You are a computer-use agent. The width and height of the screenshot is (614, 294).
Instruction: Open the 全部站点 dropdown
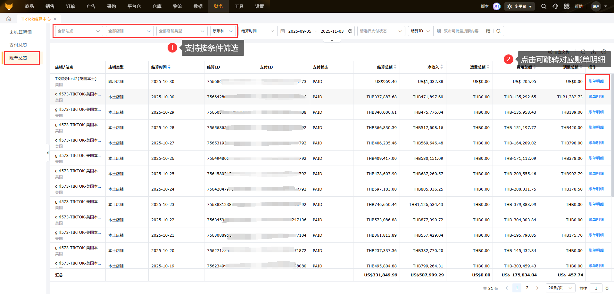(x=79, y=31)
